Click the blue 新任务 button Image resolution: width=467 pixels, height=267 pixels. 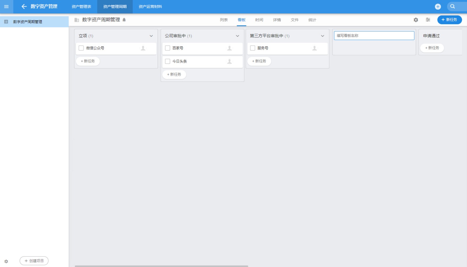pos(449,20)
